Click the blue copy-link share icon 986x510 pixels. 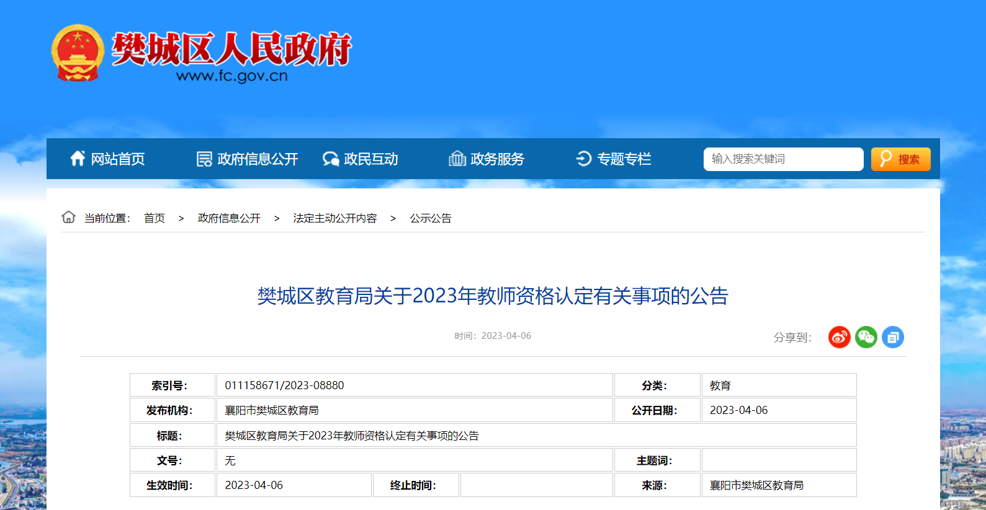click(x=892, y=337)
